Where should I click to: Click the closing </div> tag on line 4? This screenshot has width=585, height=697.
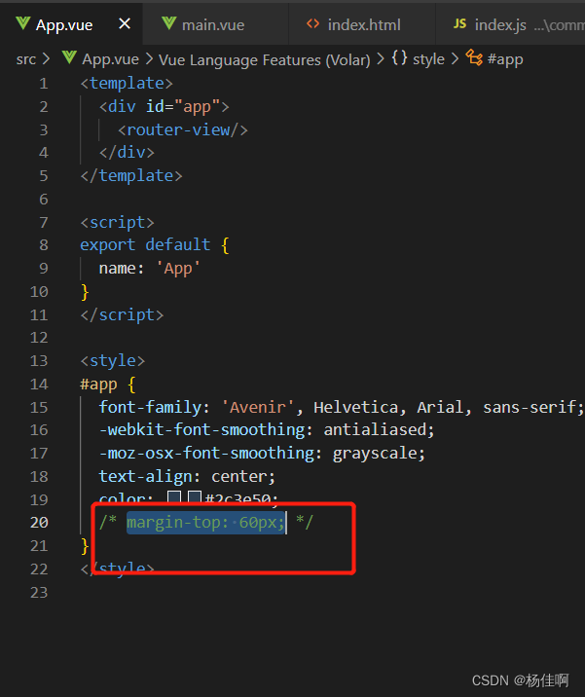tap(127, 153)
